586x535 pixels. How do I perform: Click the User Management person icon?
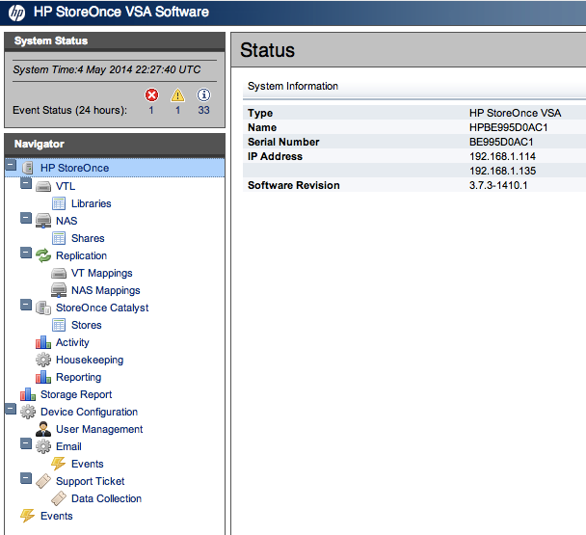[43, 429]
